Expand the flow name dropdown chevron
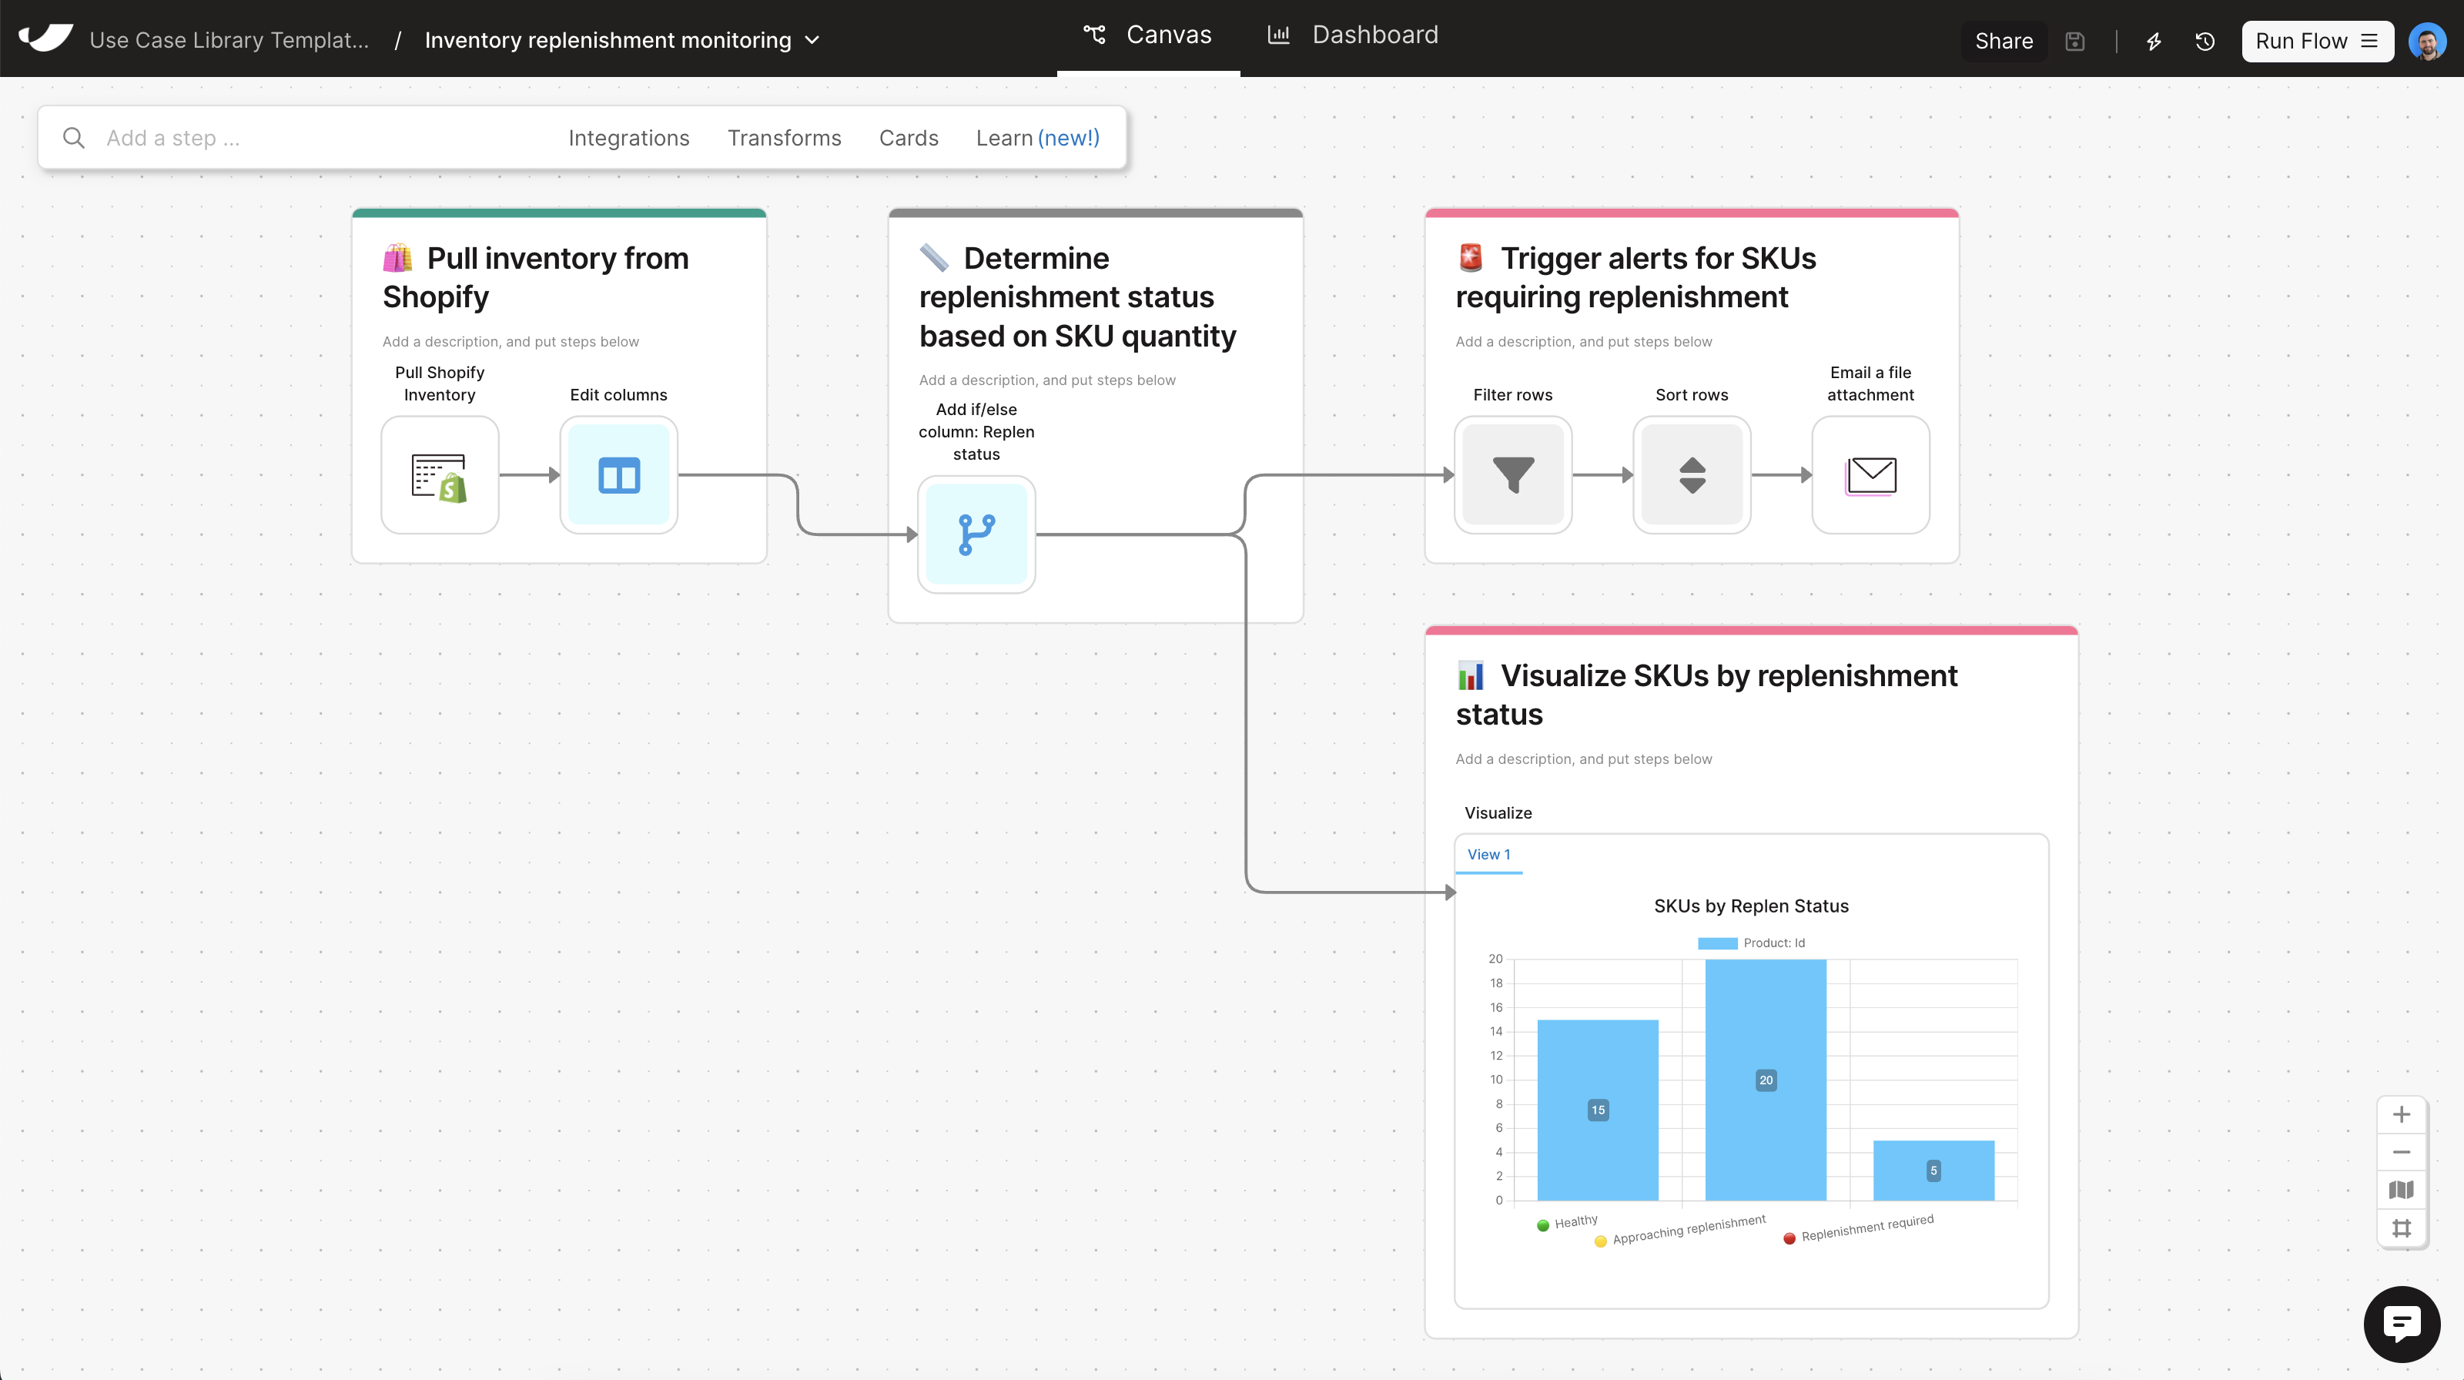The image size is (2464, 1380). [x=812, y=40]
